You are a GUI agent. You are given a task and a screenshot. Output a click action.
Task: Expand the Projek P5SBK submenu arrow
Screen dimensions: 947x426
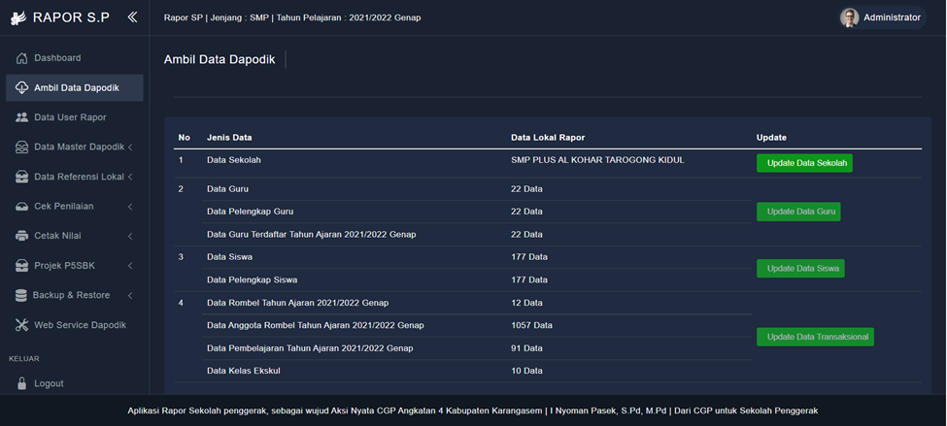pos(130,266)
